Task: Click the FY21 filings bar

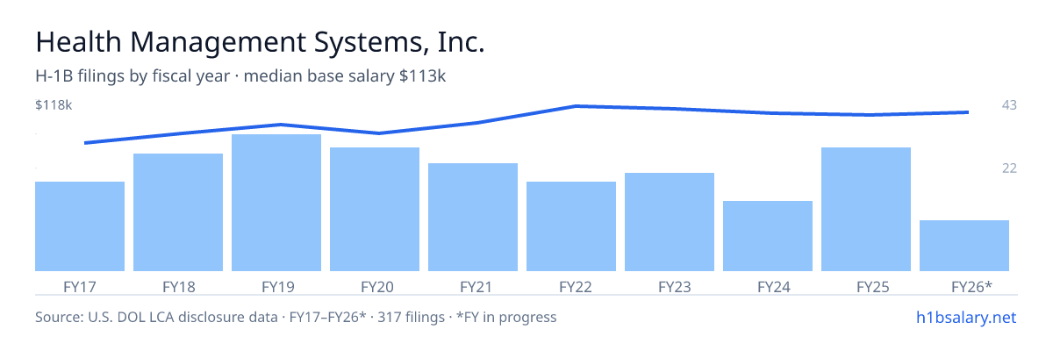Action: [x=473, y=217]
